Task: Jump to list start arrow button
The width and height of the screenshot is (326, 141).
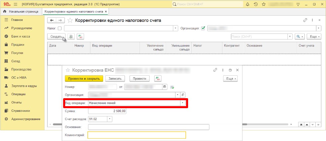Action: [301, 125]
